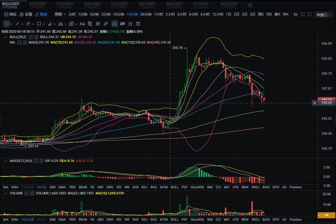Pick the rectangle shape drawing tool
The width and height of the screenshot is (336, 224).
tap(39, 24)
